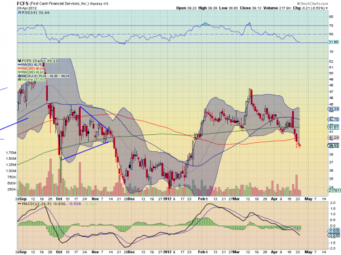Click the 42.75 price flag on right axis
This screenshot has width=341, height=255.
(x=334, y=120)
